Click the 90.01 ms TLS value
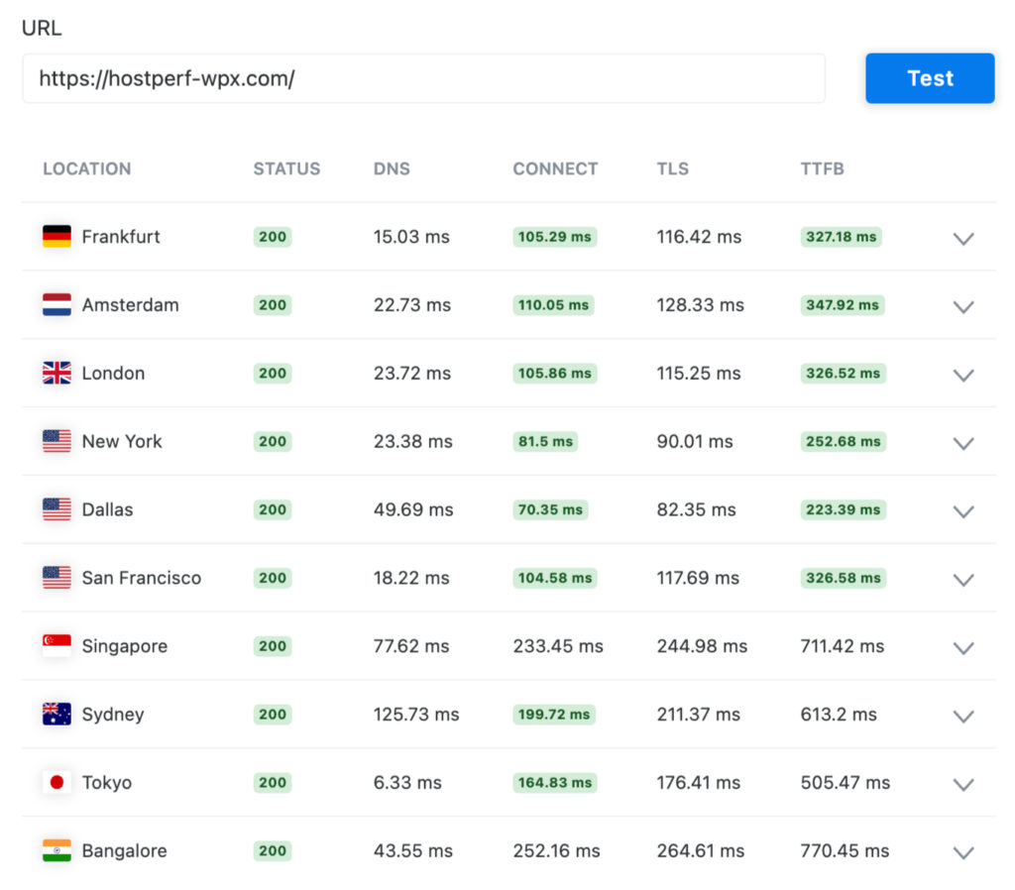The image size is (1015, 890). 695,441
